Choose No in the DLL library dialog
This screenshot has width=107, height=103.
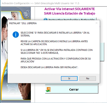click(88, 78)
